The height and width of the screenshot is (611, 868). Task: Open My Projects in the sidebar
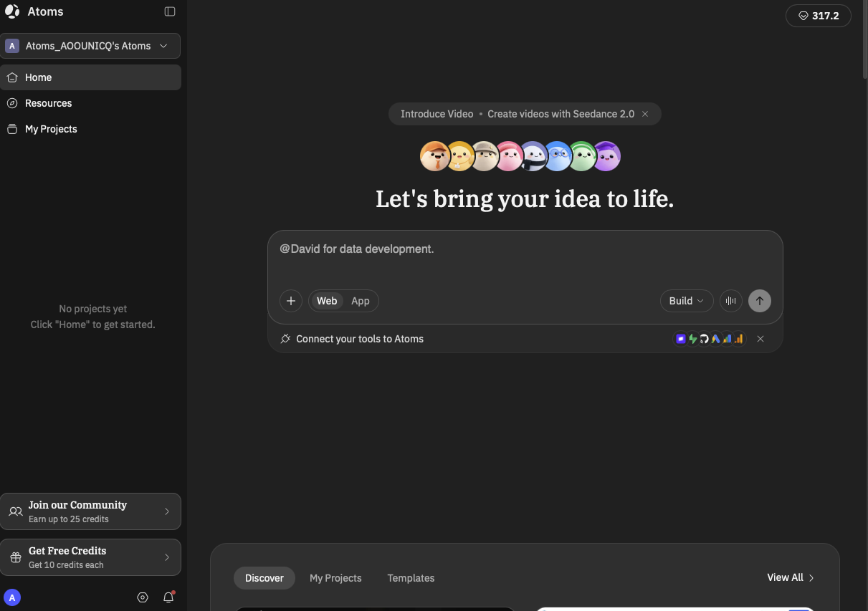tap(90, 129)
